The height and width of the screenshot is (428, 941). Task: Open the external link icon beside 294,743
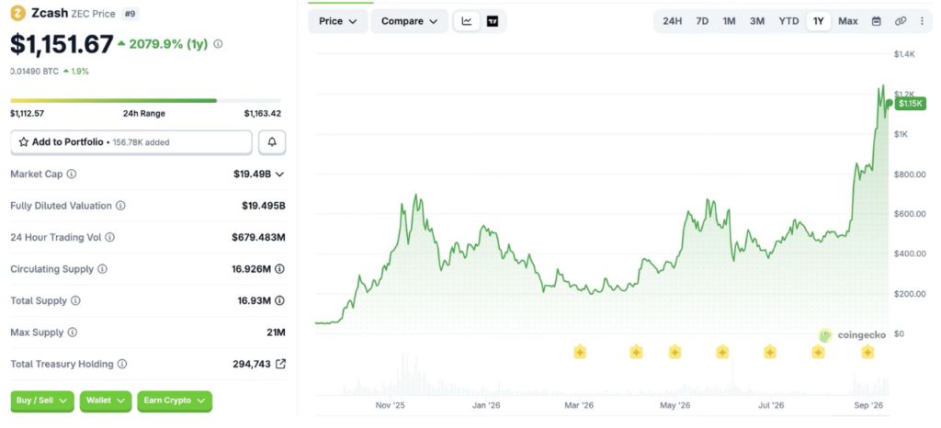click(280, 364)
